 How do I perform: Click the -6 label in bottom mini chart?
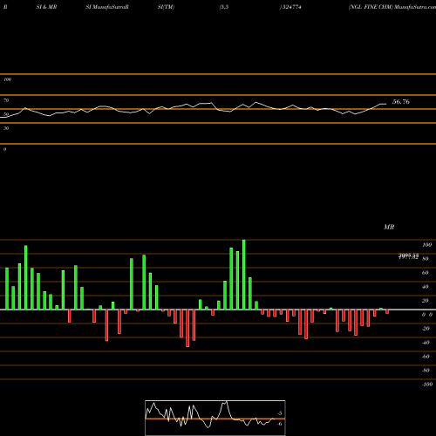(279, 424)
